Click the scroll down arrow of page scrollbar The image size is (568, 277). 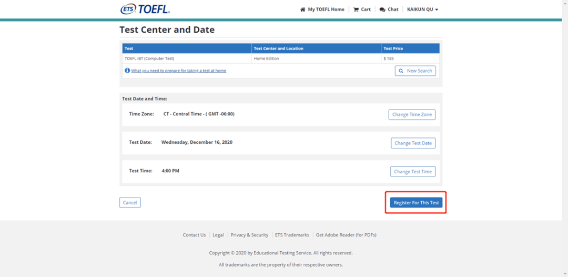[565, 274]
